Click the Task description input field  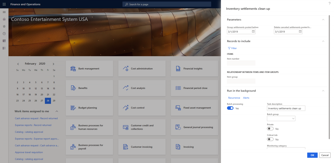286,108
